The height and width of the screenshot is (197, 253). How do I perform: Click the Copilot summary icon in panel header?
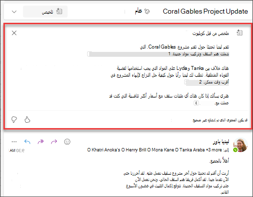click(239, 33)
